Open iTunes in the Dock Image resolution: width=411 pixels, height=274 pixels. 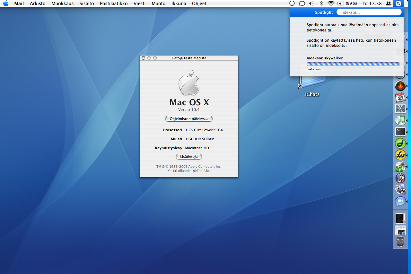coord(400,120)
